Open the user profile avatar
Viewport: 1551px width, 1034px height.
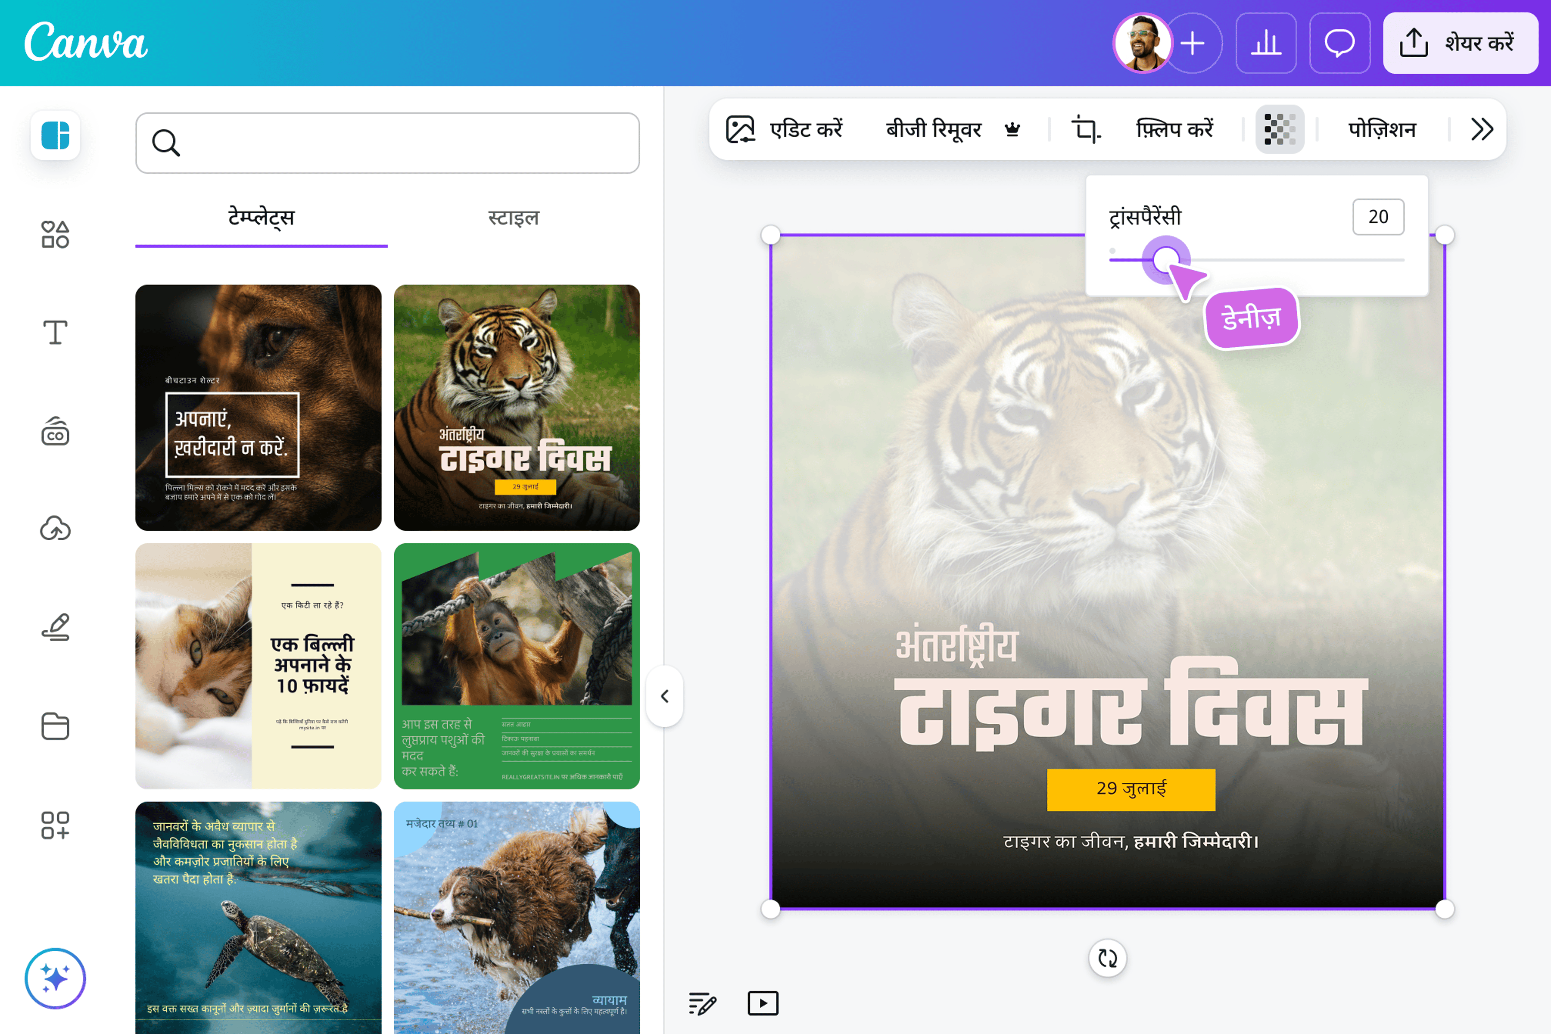click(1143, 43)
